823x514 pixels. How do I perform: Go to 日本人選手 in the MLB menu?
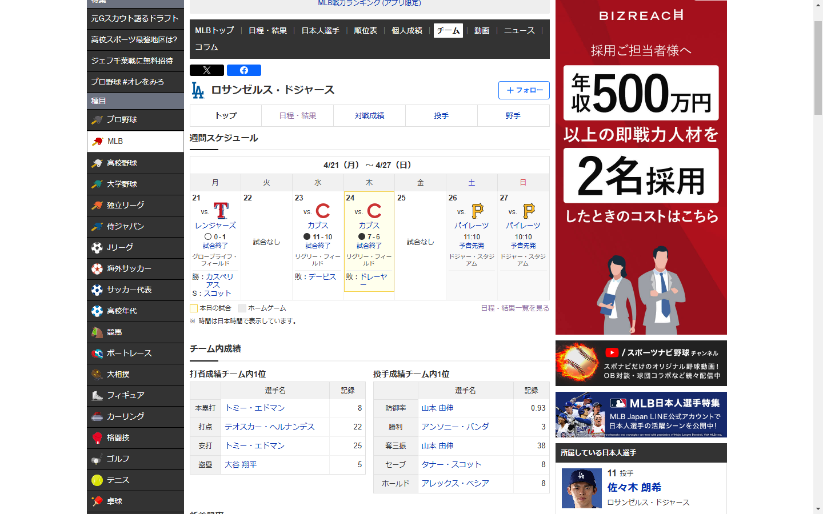(321, 30)
